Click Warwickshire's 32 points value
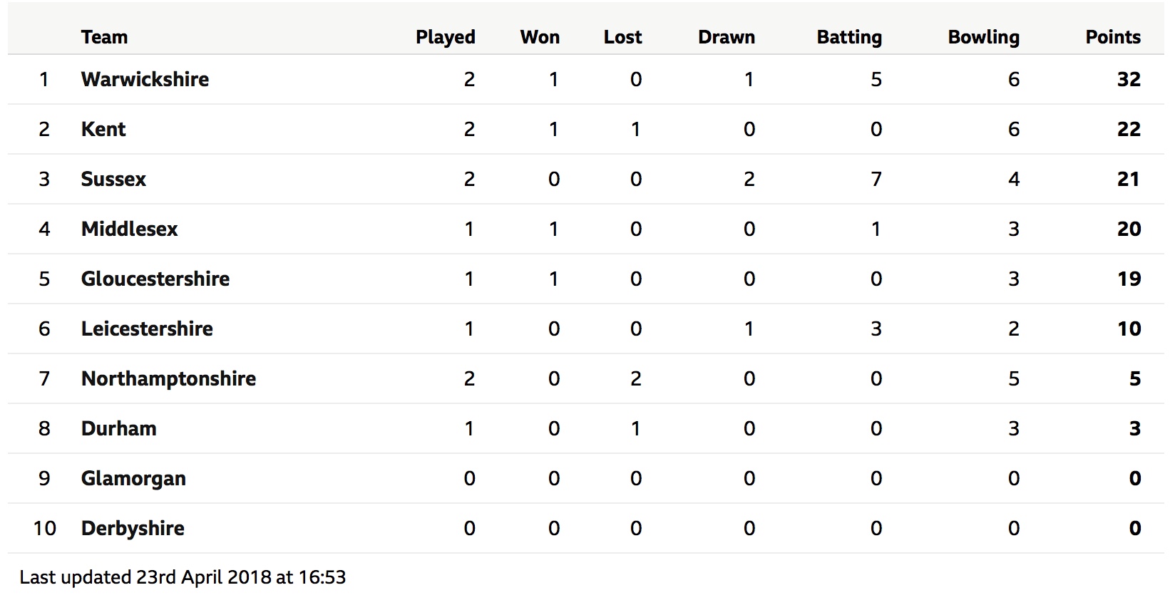The image size is (1175, 610). (1129, 79)
